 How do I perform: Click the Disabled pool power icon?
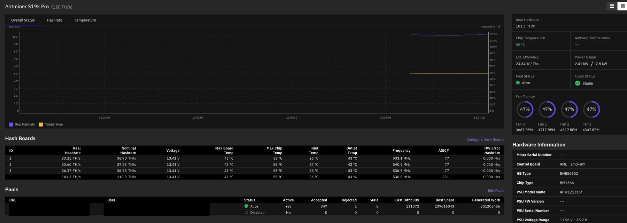tap(246, 212)
